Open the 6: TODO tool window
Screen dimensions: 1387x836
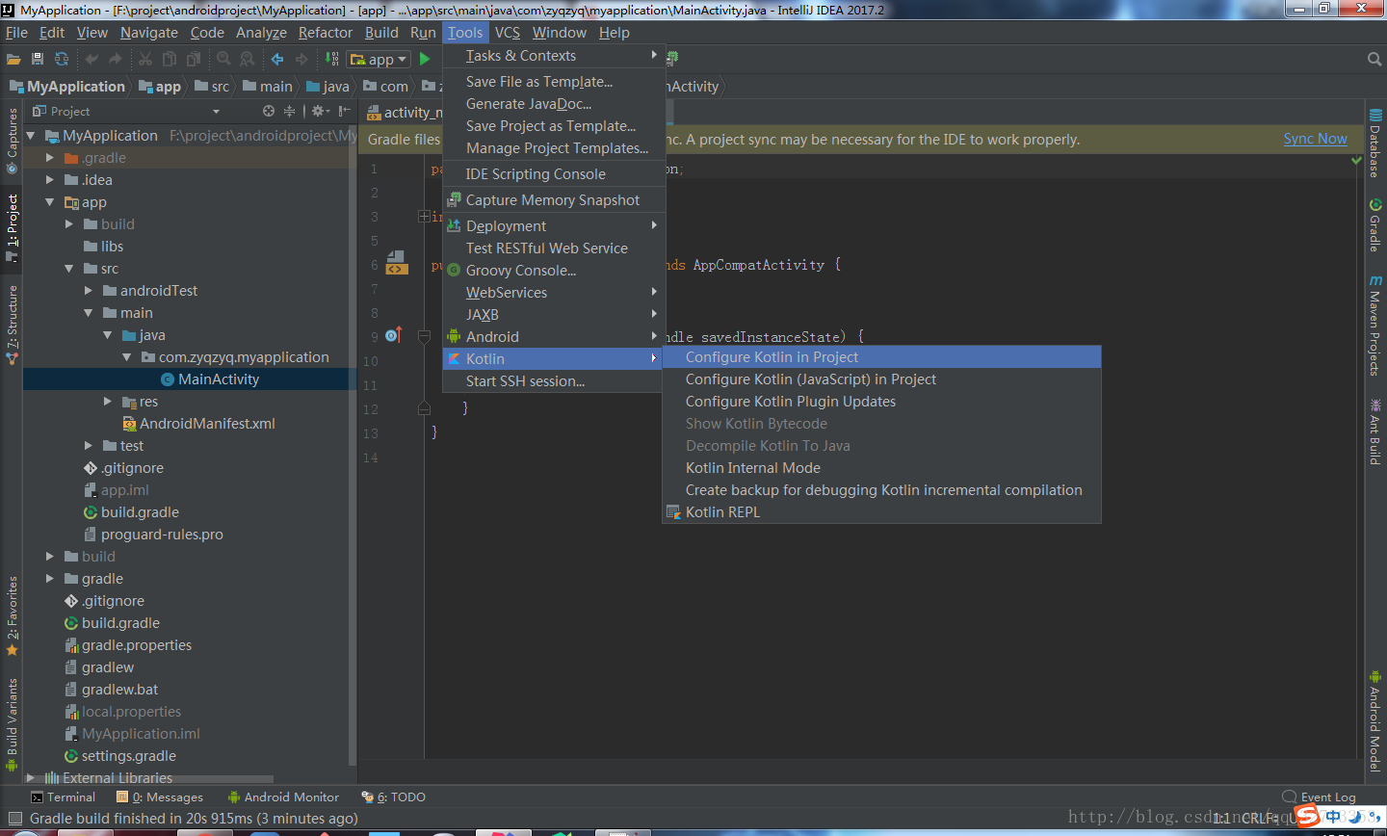click(x=393, y=797)
